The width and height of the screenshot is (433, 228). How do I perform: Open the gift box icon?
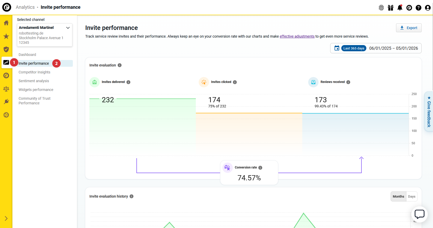[390, 8]
